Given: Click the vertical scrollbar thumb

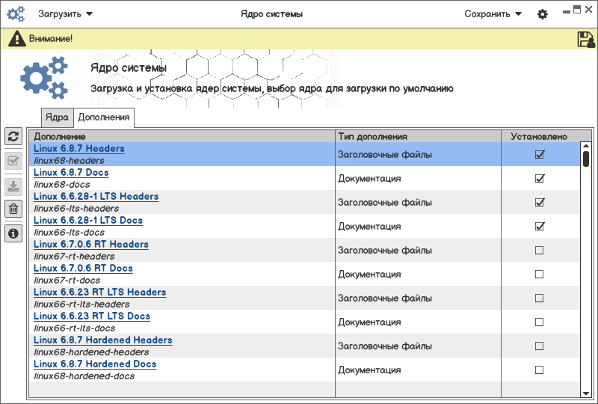Looking at the screenshot, I should click(586, 159).
